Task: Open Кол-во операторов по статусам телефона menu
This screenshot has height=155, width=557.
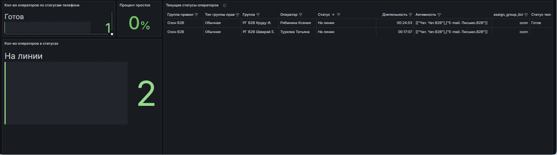Action: (42, 5)
